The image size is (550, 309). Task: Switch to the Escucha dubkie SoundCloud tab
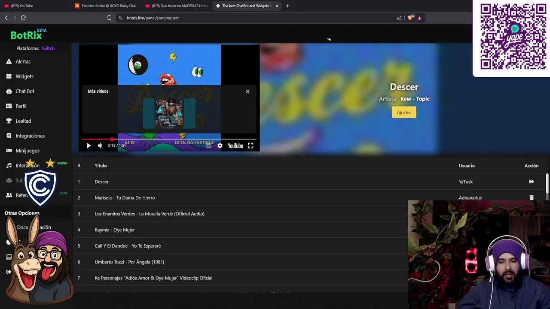click(105, 6)
